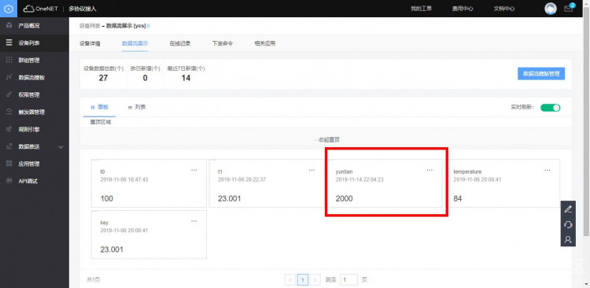Select the 列表 view tab
The image size is (590, 288).
(x=137, y=107)
